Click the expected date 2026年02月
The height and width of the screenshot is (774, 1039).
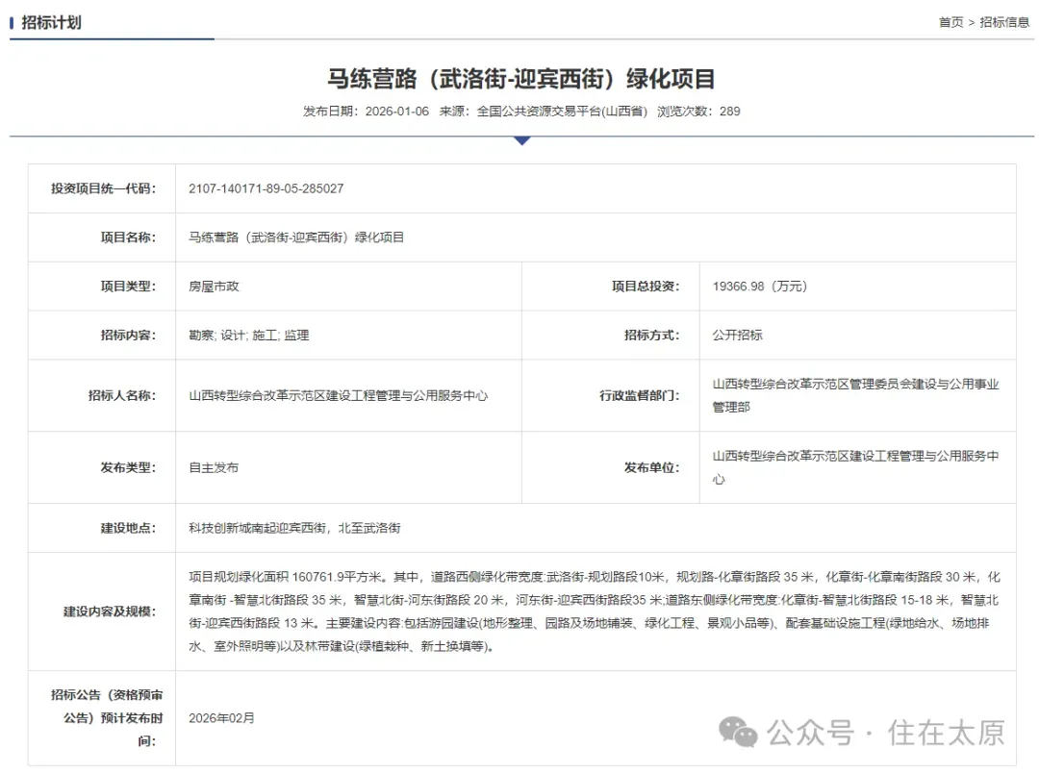(221, 718)
